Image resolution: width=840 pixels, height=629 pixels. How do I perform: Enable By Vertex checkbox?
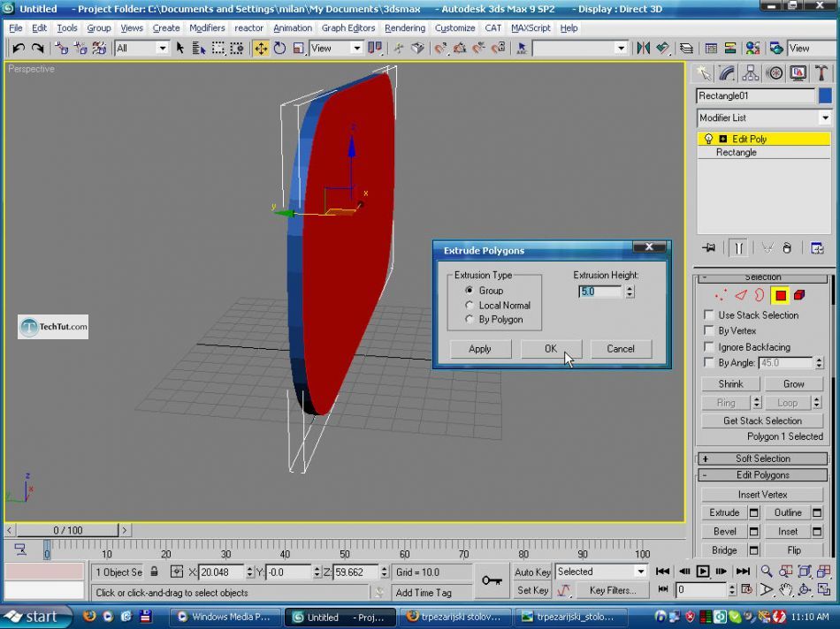709,330
